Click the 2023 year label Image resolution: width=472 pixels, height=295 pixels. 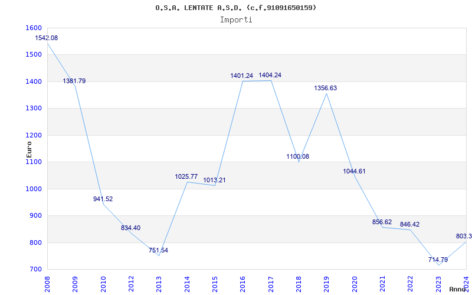[438, 284]
